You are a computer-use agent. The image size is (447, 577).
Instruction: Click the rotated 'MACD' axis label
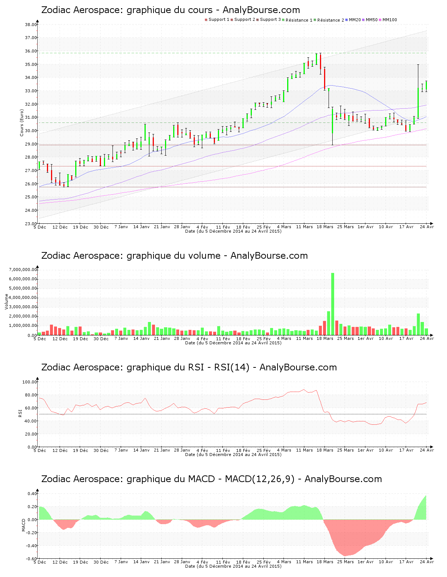coord(24,525)
